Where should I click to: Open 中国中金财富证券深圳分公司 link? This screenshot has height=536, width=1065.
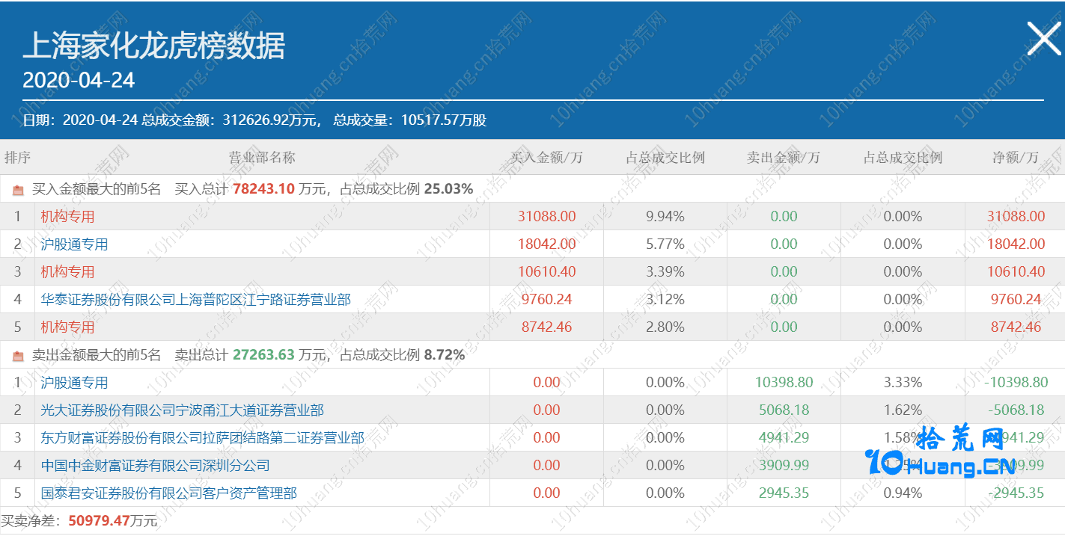point(155,466)
